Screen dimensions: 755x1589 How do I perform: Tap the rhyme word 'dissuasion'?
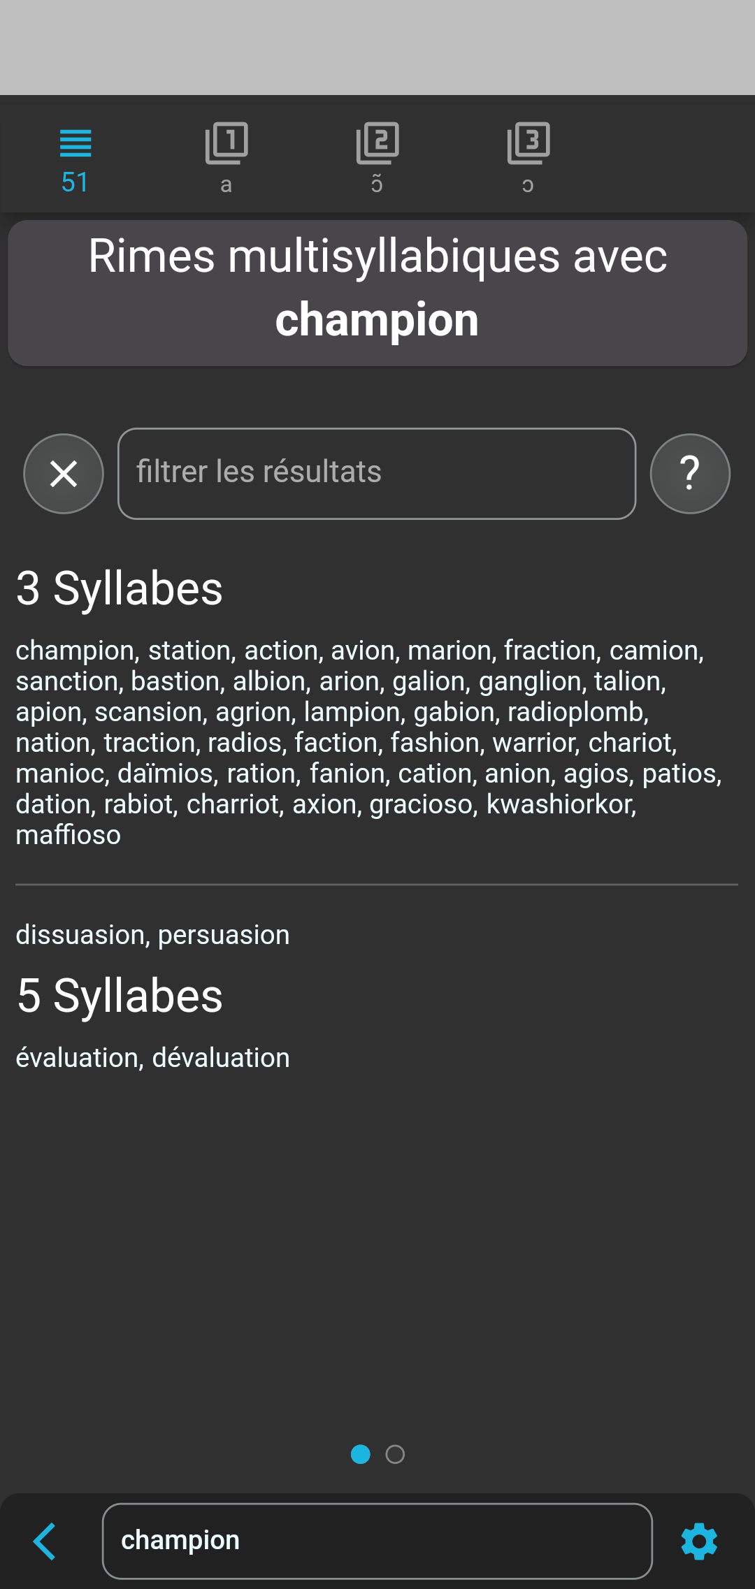pos(80,935)
